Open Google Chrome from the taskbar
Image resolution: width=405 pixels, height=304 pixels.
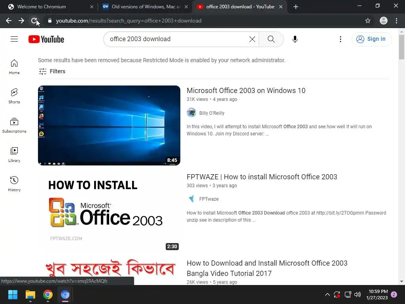coord(48,294)
